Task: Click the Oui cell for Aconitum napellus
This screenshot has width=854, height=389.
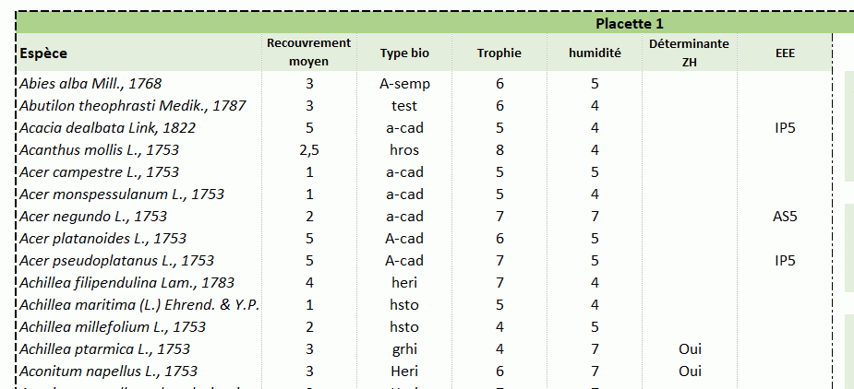Action: pos(690,371)
